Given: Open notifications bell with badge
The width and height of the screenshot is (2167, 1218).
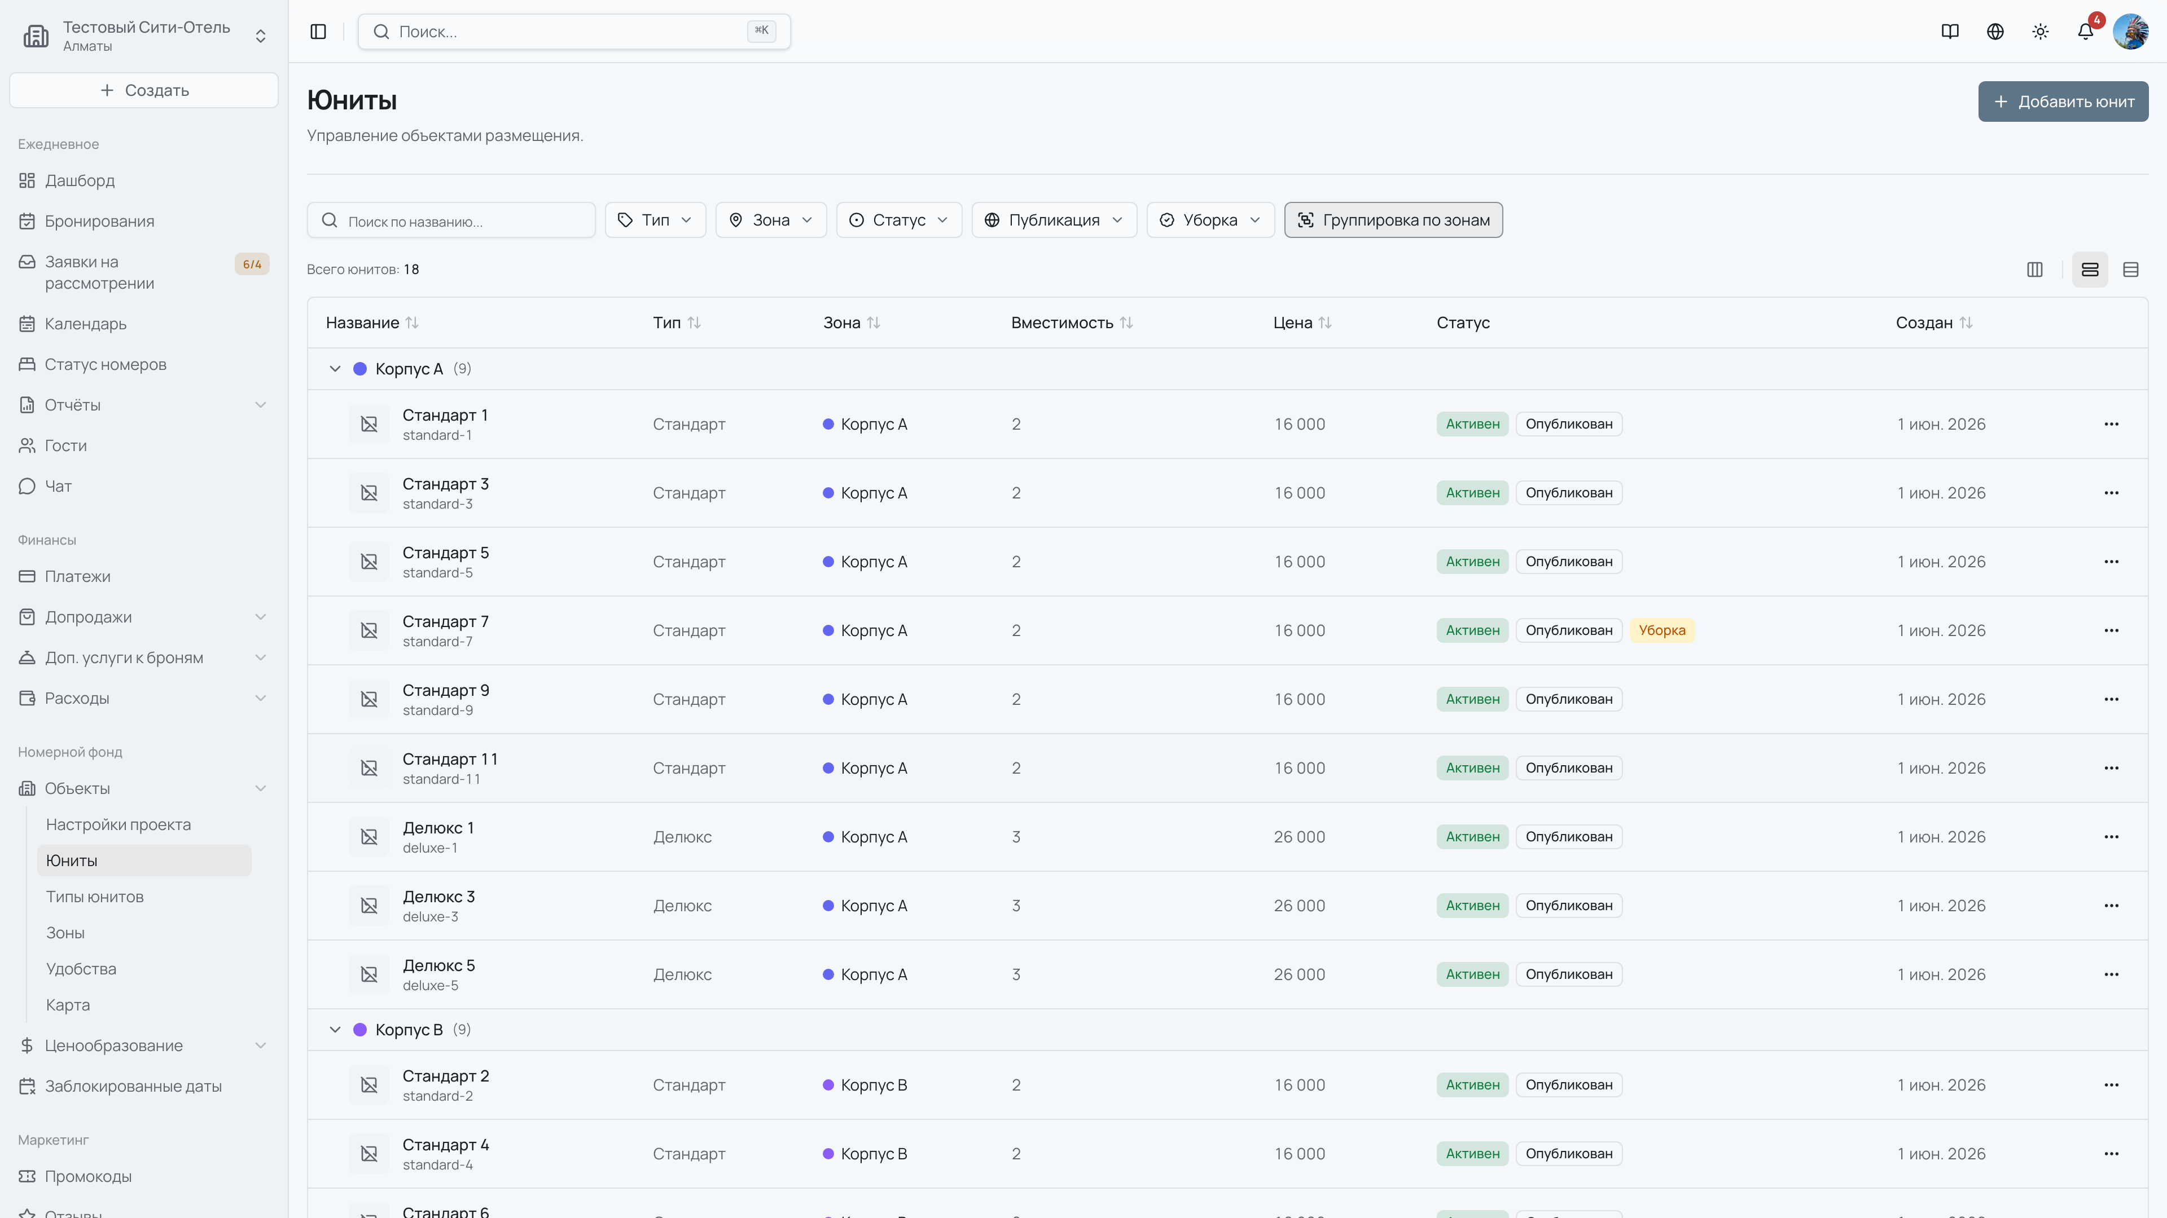Looking at the screenshot, I should (2086, 31).
